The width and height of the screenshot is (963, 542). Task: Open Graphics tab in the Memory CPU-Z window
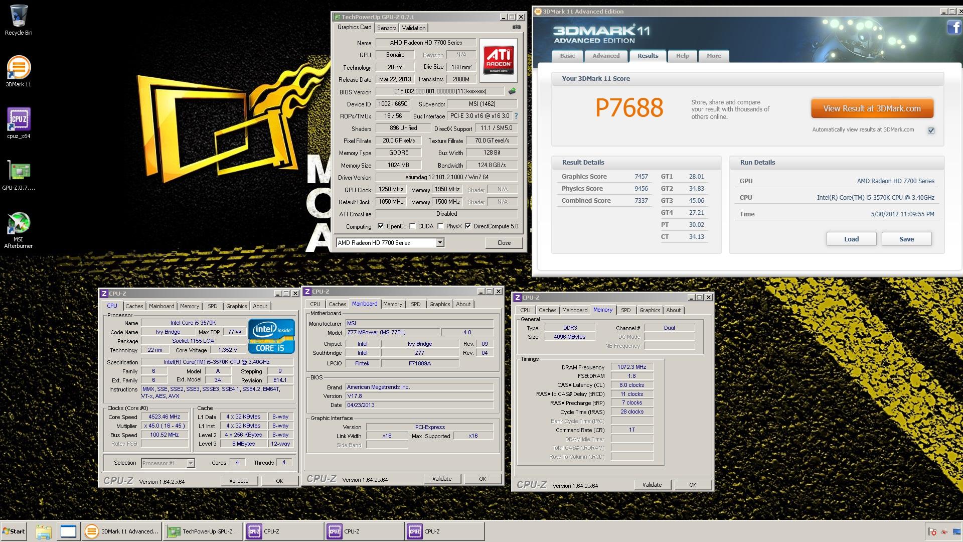coord(650,310)
